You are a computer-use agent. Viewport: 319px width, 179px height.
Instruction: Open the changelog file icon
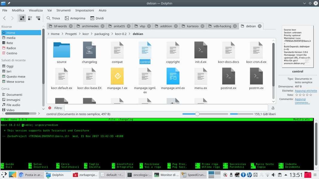point(89,50)
